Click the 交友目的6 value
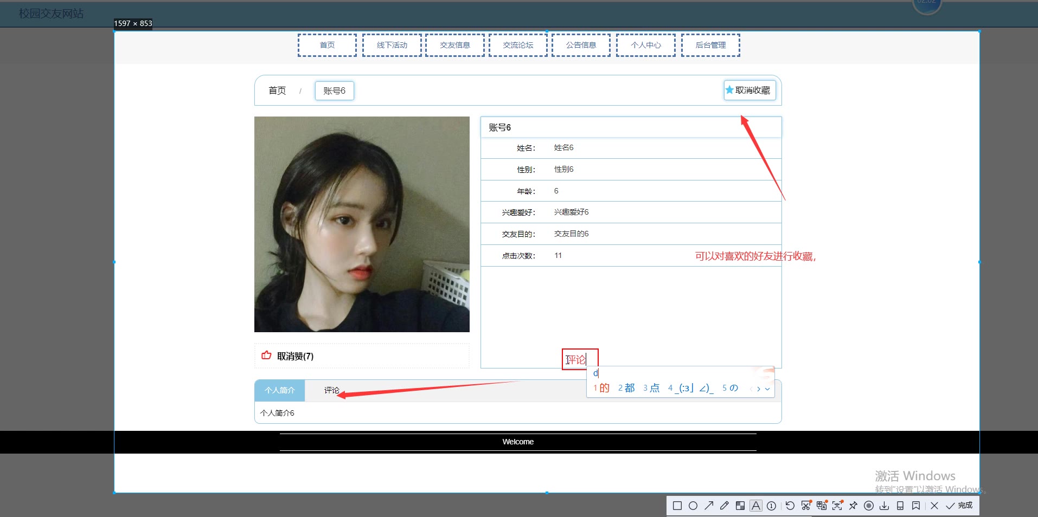Viewport: 1038px width, 517px height. 571,234
